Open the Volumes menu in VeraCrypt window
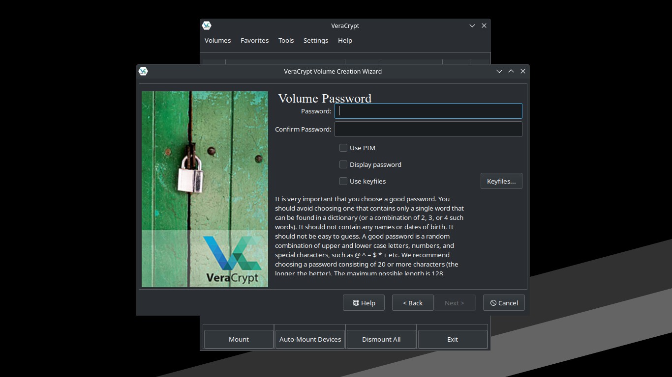 (217, 40)
